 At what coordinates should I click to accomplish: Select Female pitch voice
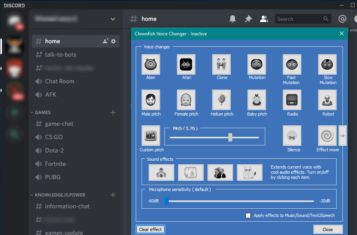186,100
